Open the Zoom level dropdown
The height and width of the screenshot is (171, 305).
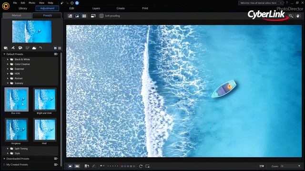(291, 166)
